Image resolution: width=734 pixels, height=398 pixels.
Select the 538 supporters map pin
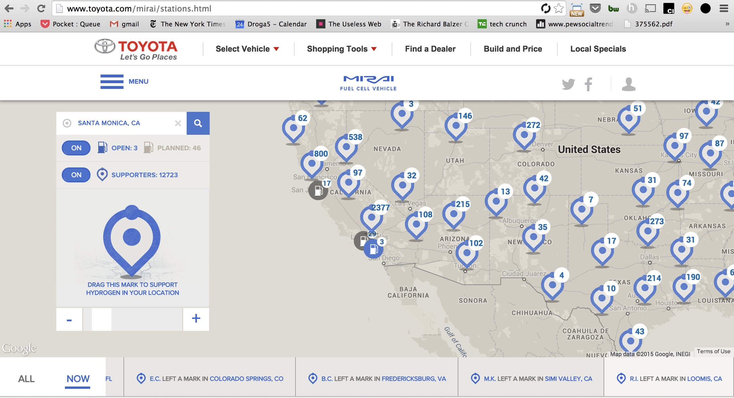click(346, 147)
